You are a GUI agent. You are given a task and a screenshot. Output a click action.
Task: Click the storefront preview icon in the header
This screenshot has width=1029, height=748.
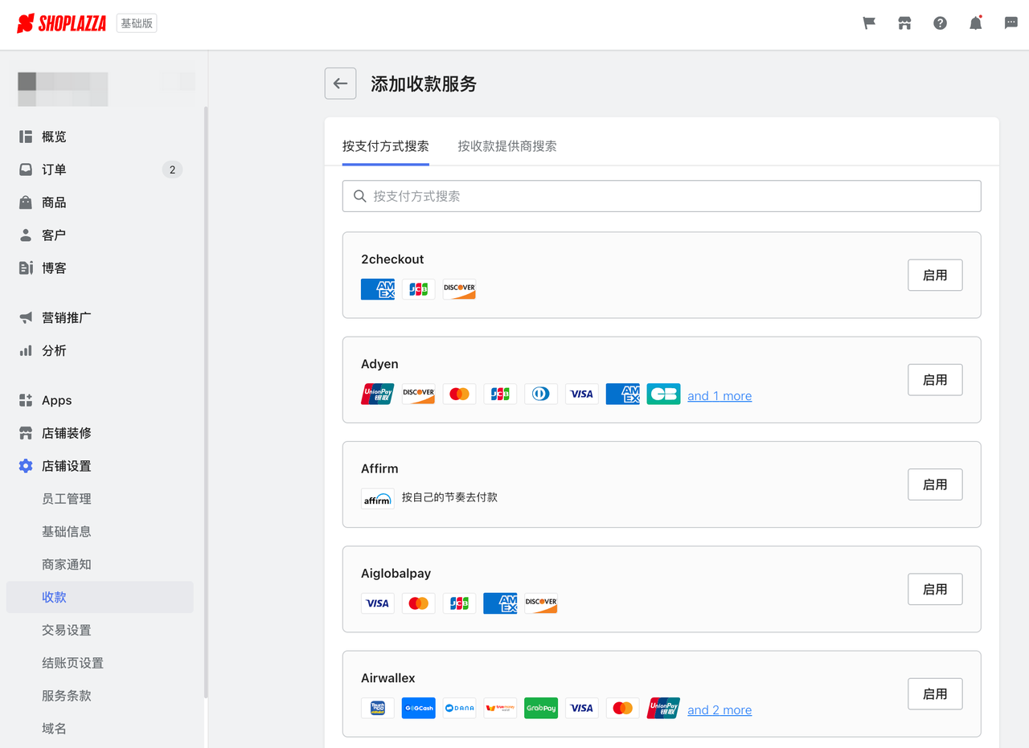[904, 23]
